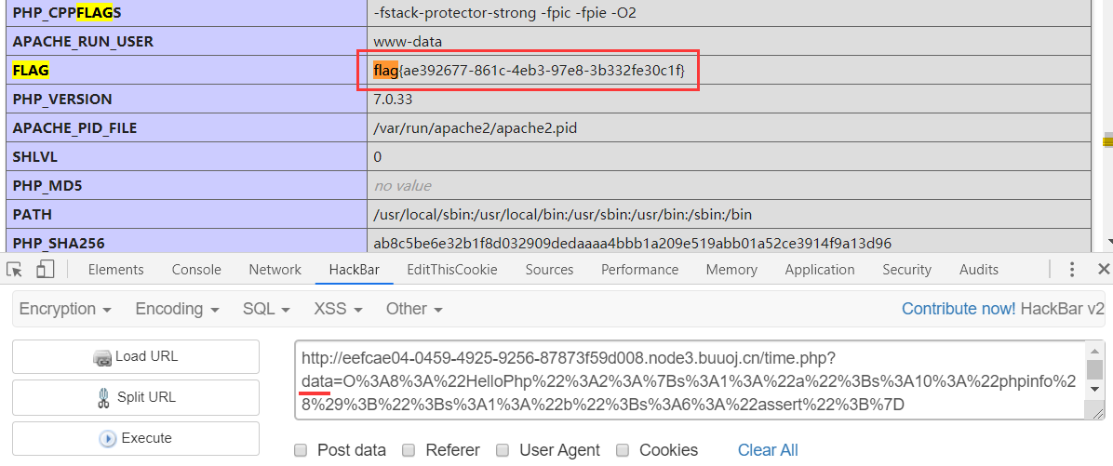Follow the Contribute now! link
1113x466 pixels.
coord(959,309)
